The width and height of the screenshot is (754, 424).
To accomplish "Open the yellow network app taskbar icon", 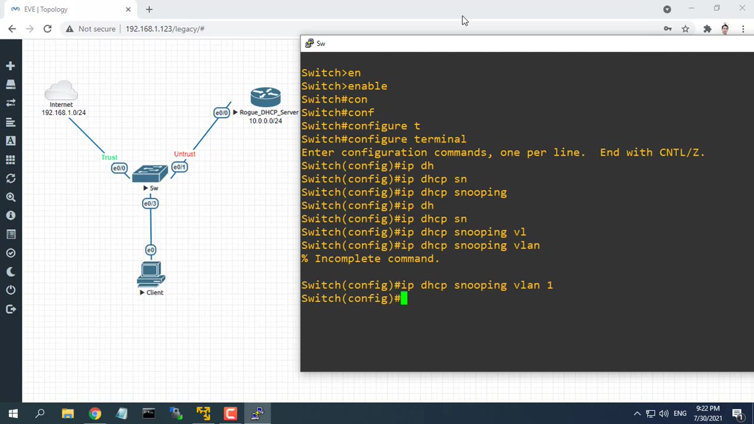I will pos(203,414).
